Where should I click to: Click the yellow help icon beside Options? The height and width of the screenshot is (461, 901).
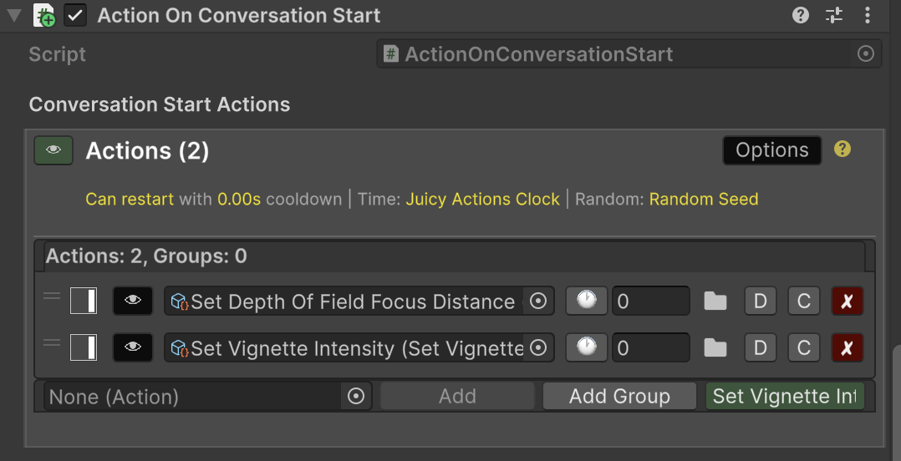(842, 149)
